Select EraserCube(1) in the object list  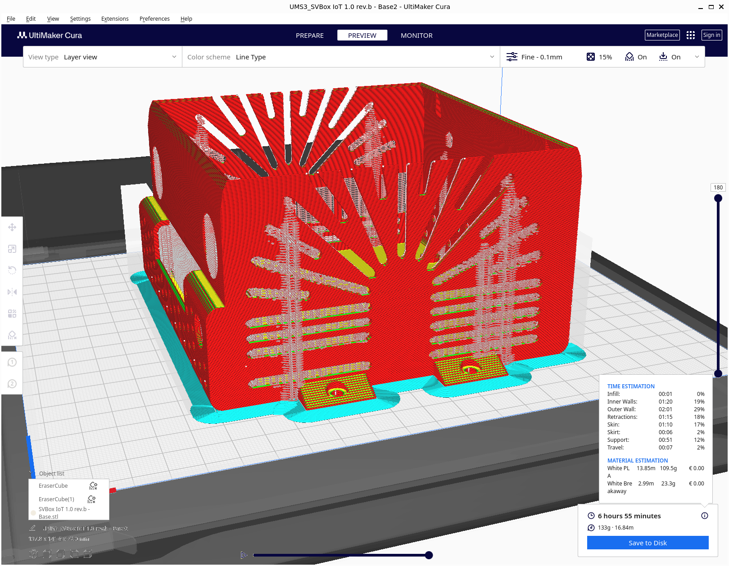pyautogui.click(x=69, y=499)
